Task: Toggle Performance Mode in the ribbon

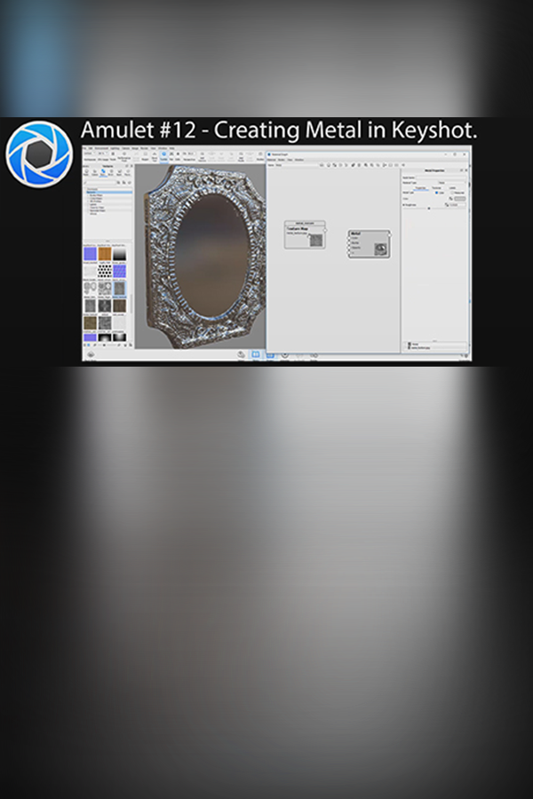Action: tap(124, 156)
